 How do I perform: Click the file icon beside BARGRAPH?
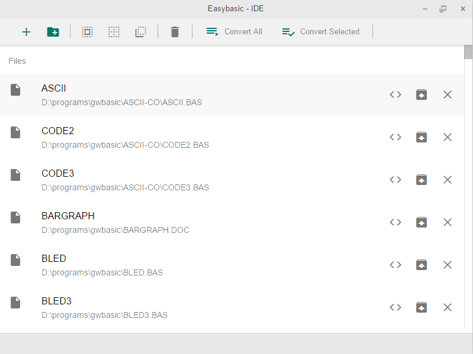click(15, 217)
